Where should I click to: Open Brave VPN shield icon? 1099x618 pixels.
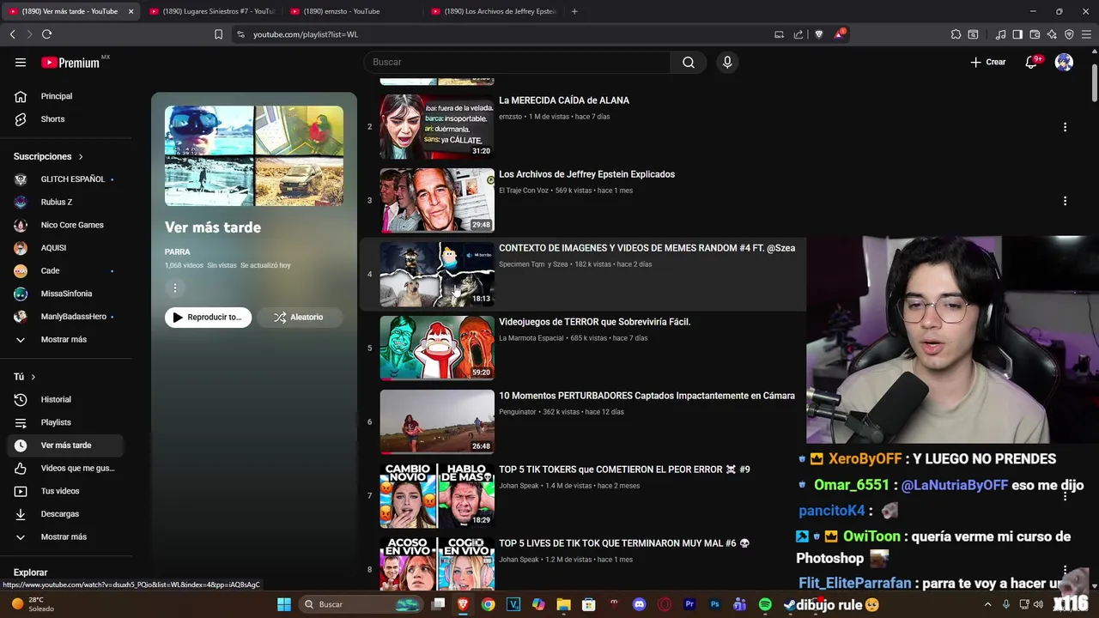tap(1069, 34)
